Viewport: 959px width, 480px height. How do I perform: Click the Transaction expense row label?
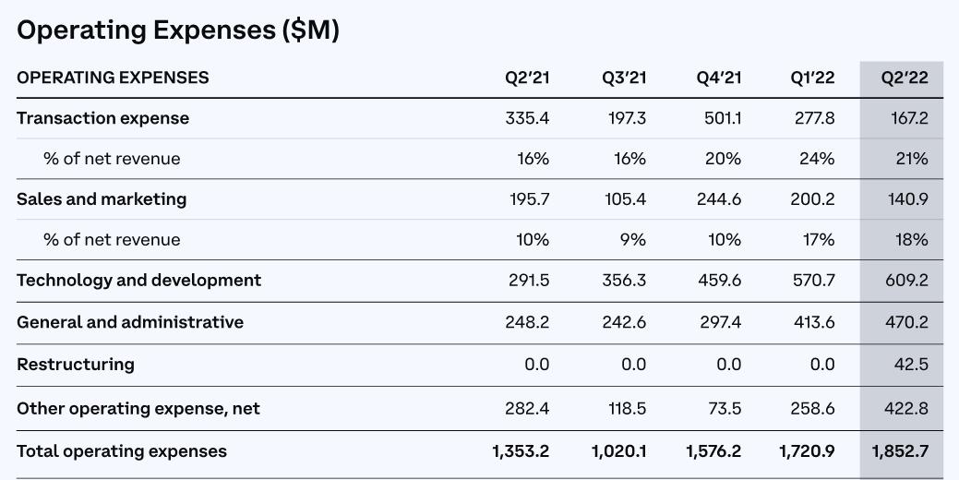tap(102, 118)
